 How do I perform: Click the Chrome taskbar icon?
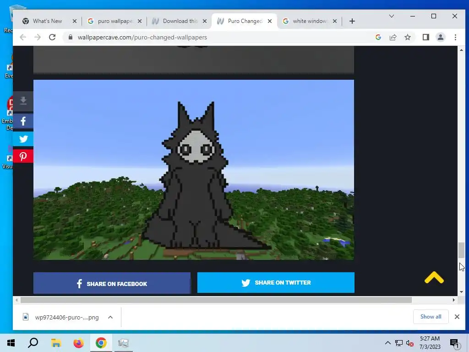[101, 343]
